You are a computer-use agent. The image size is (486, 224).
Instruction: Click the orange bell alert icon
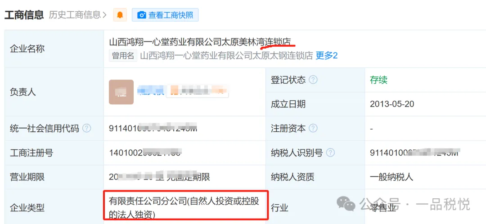click(120, 15)
